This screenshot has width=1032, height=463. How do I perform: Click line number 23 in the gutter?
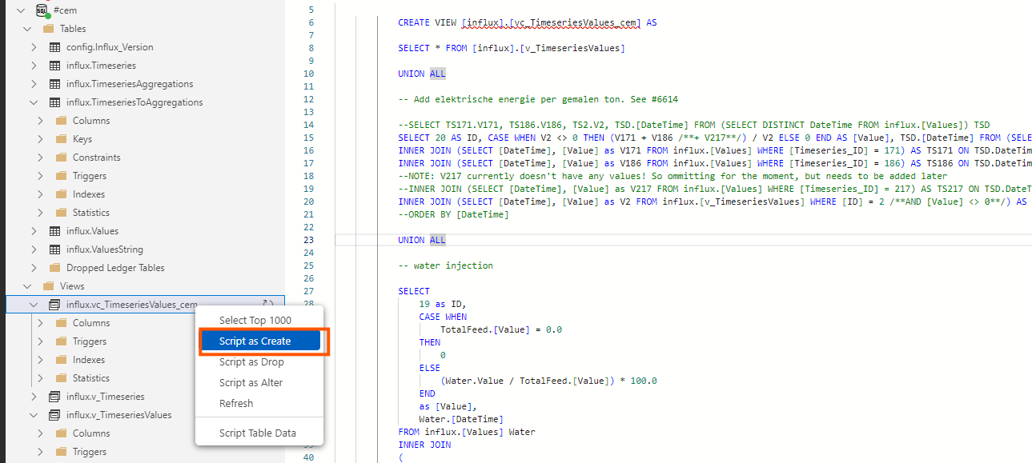click(309, 240)
